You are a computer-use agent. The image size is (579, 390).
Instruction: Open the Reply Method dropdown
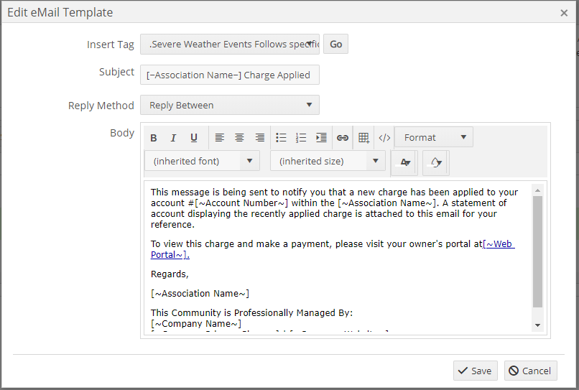(x=230, y=106)
